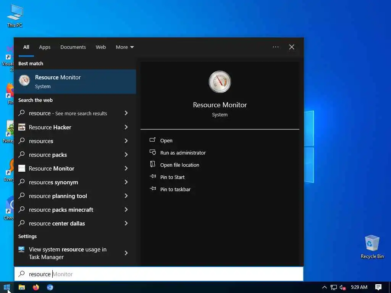Choose Run as administrator
The image size is (391, 293).
coord(183,153)
